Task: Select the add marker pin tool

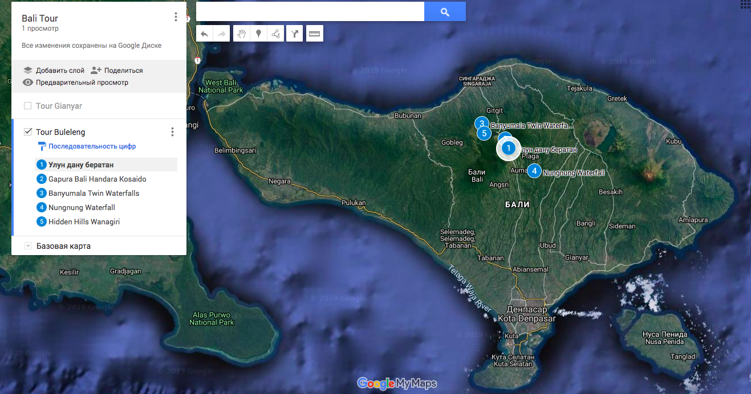Action: (258, 34)
